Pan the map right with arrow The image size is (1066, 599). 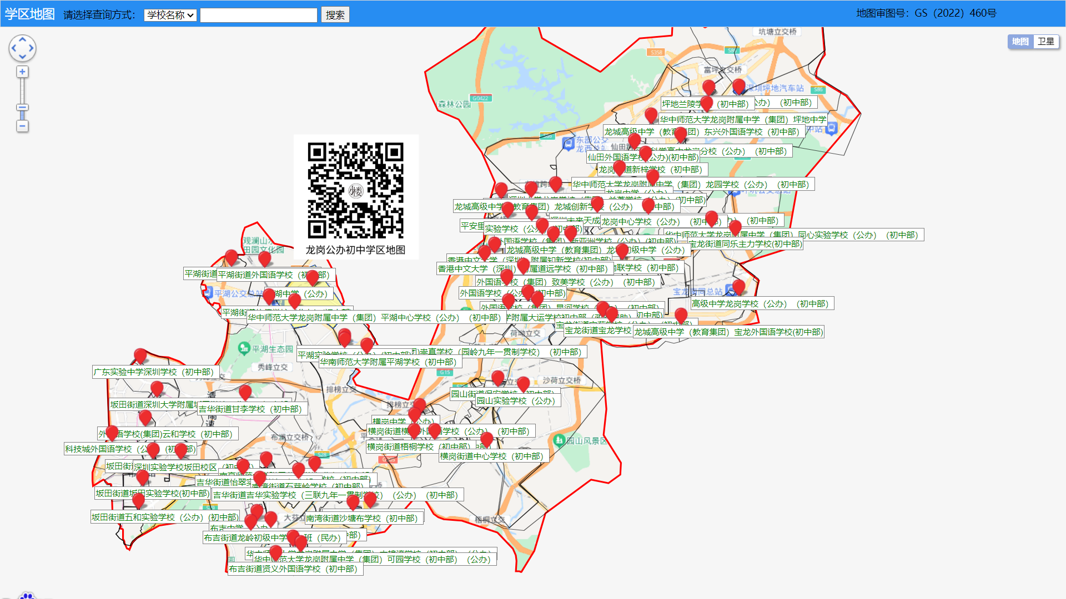pos(31,48)
